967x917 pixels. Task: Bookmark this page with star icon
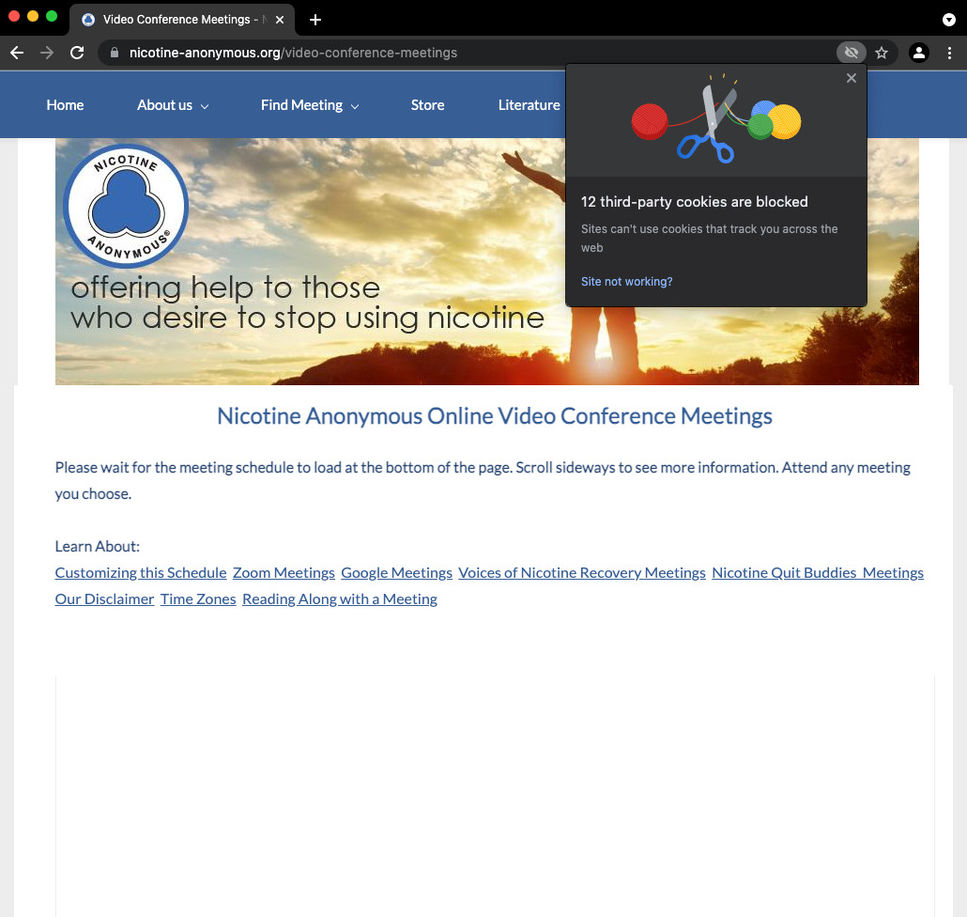pyautogui.click(x=882, y=53)
